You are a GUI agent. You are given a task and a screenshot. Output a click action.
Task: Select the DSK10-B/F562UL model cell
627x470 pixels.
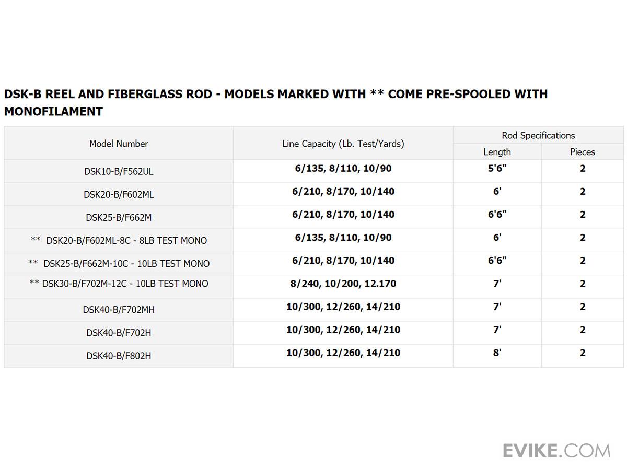pyautogui.click(x=119, y=171)
